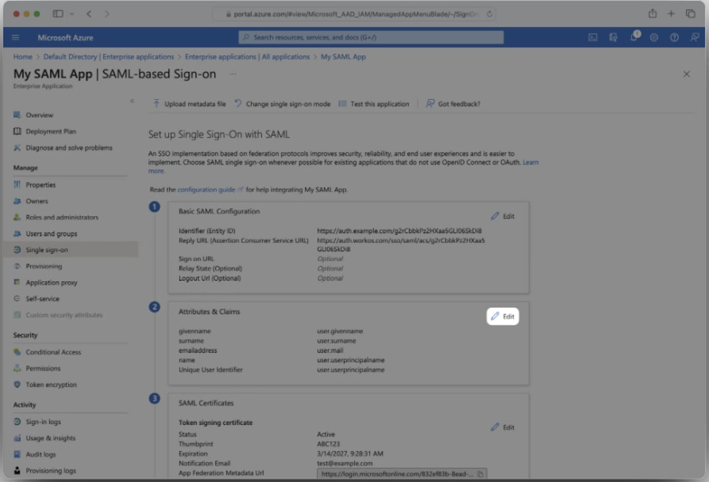Click Got feedback? in the toolbar
709x482 pixels.
coord(453,104)
